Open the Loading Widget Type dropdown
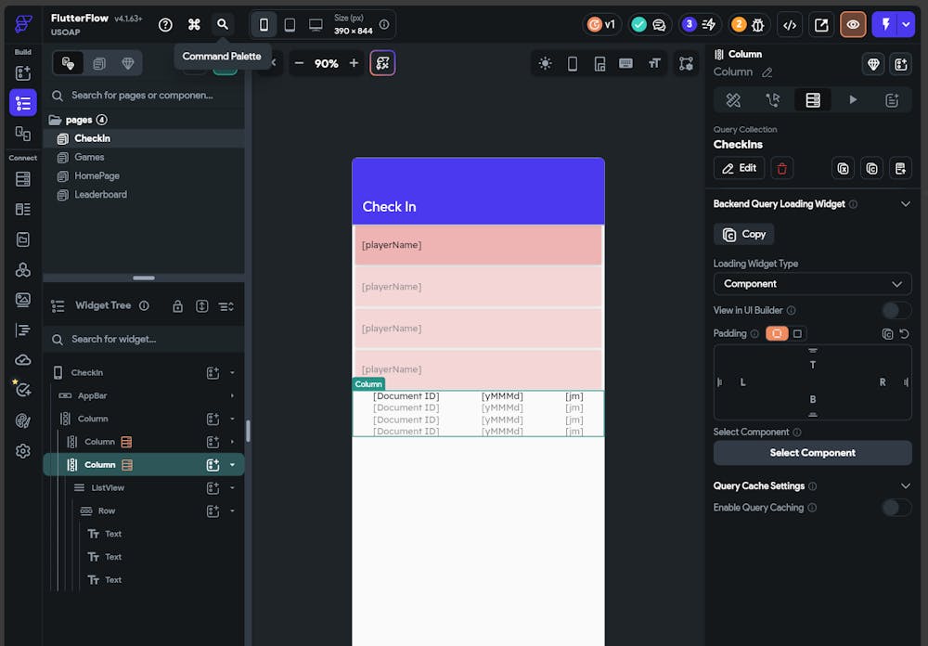This screenshot has height=646, width=928. [x=812, y=284]
